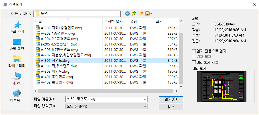The width and height of the screenshot is (259, 115).
Task: Click the vertical scrollbar up arrow
Action: click(x=181, y=21)
